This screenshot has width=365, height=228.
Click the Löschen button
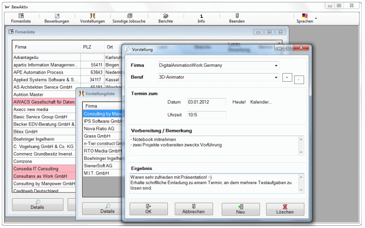pyautogui.click(x=285, y=209)
